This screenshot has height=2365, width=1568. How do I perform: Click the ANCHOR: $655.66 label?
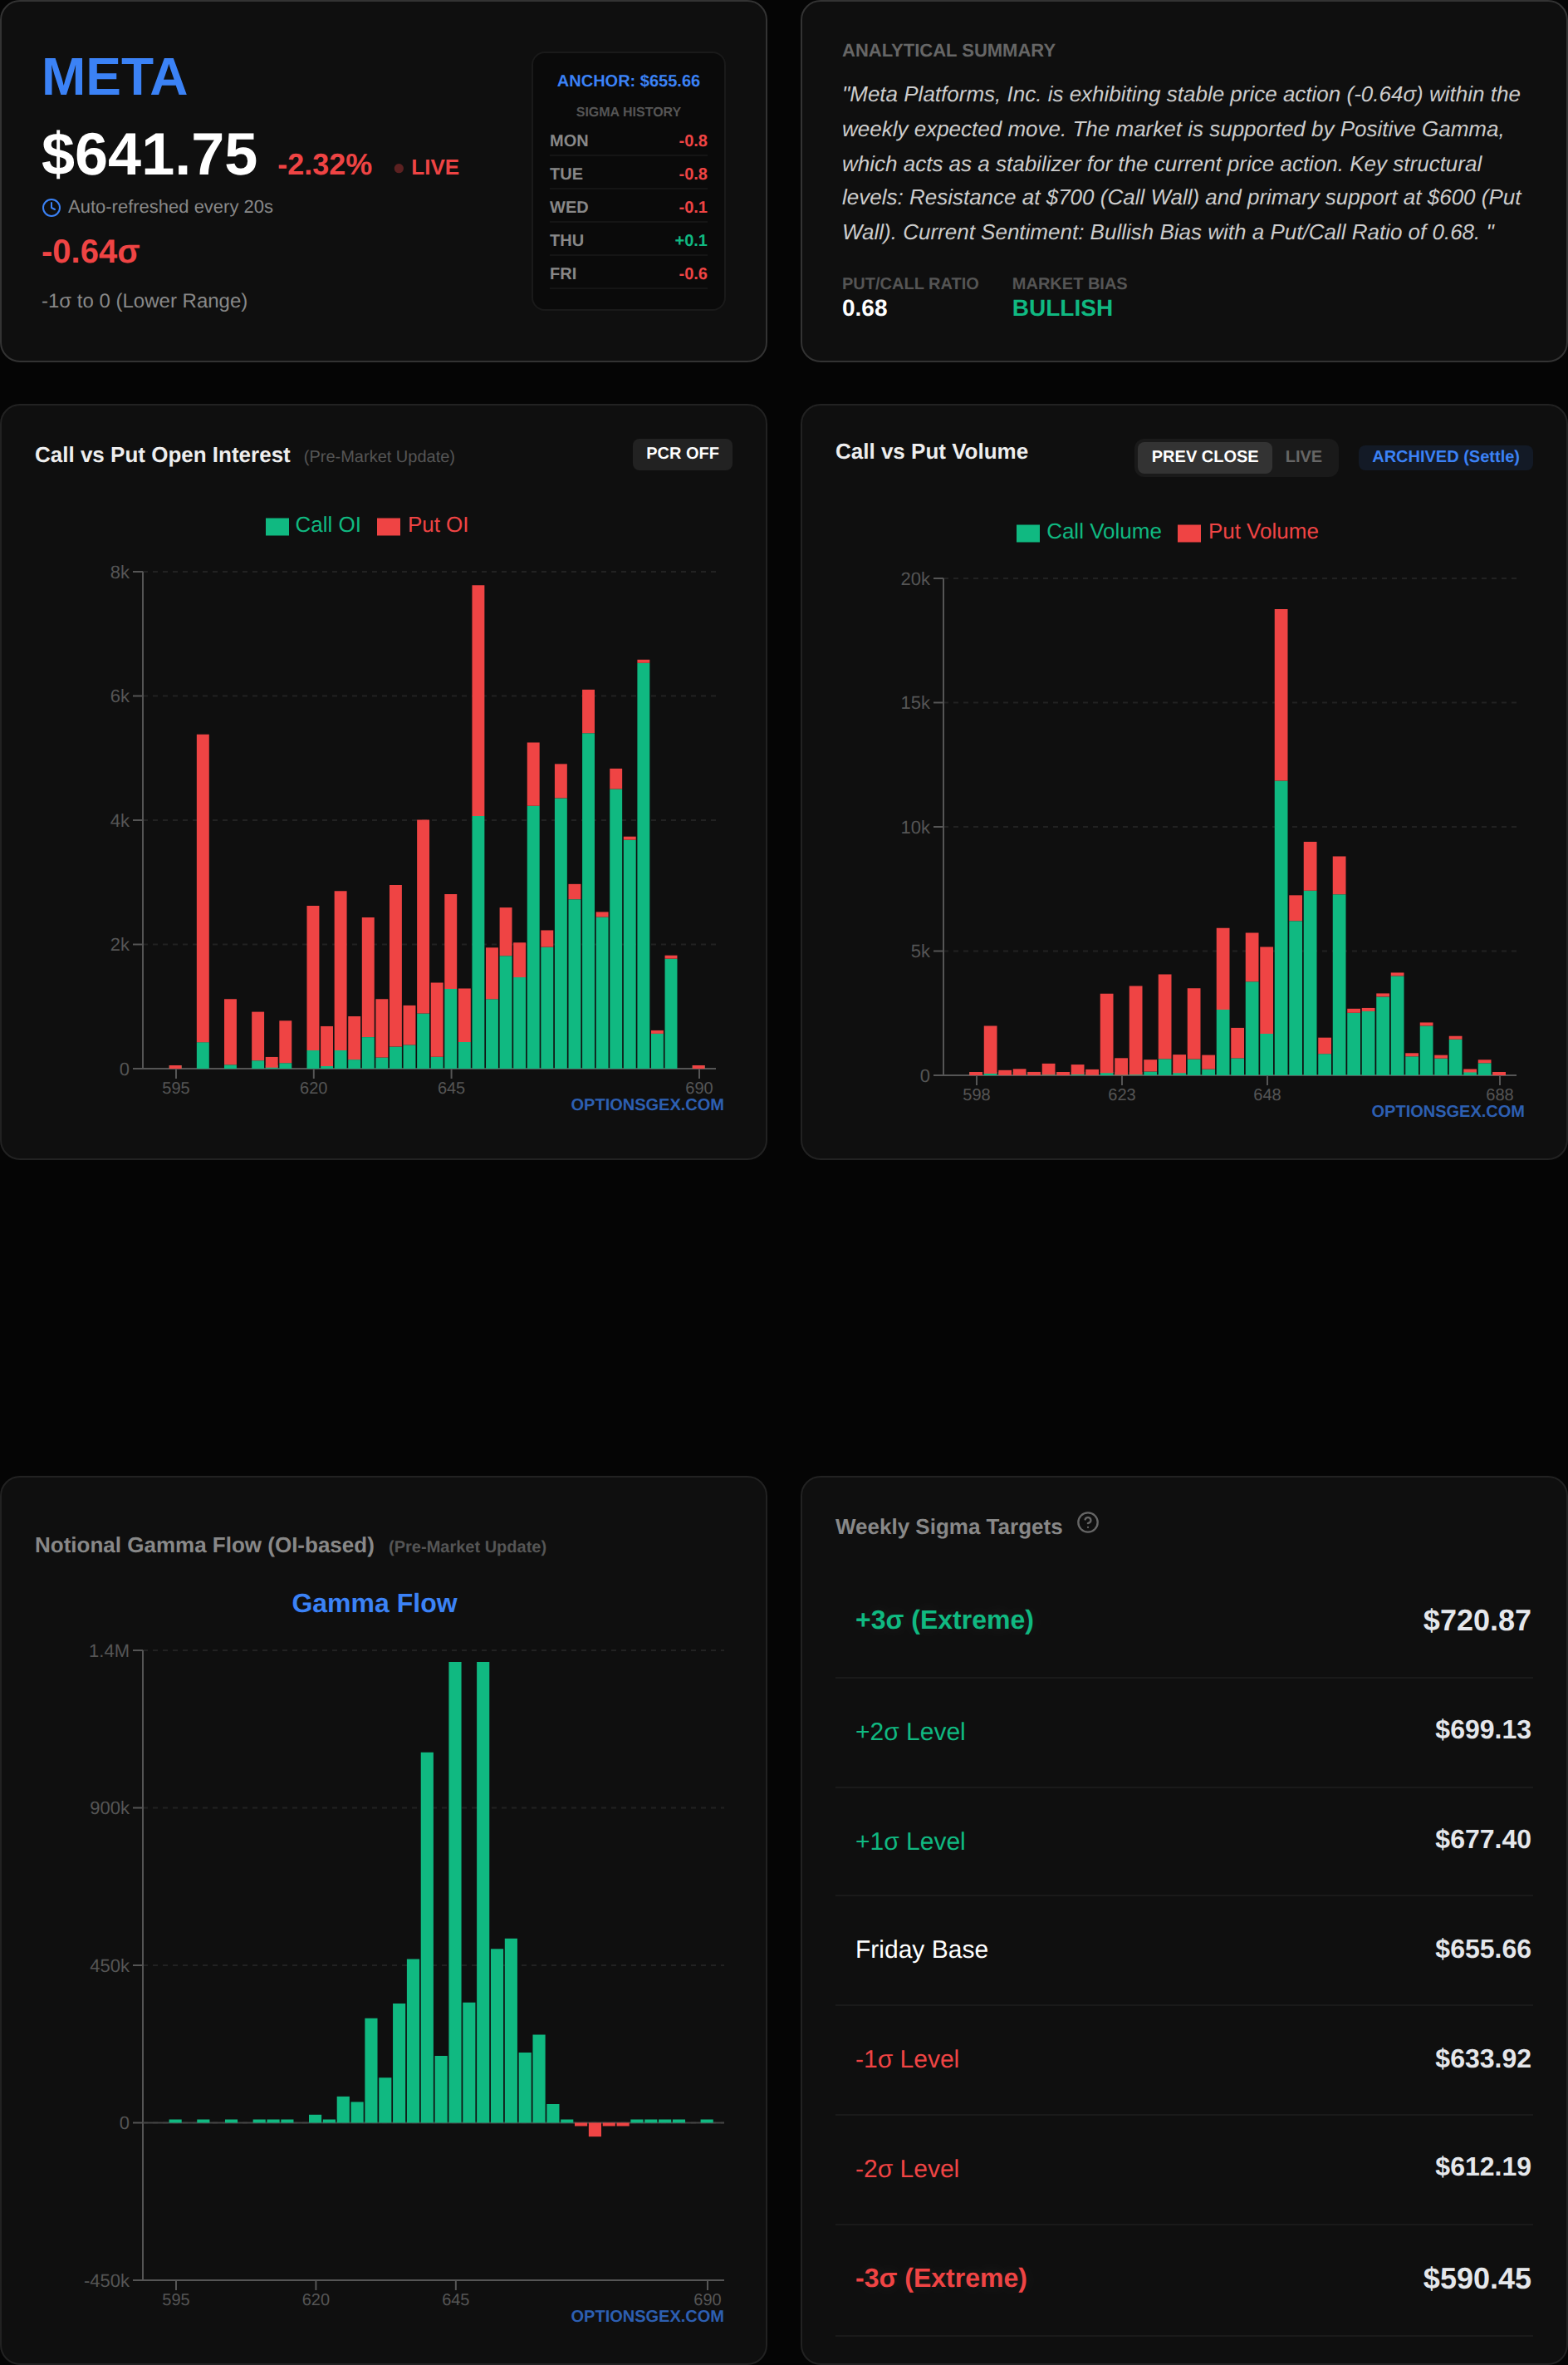click(x=628, y=81)
